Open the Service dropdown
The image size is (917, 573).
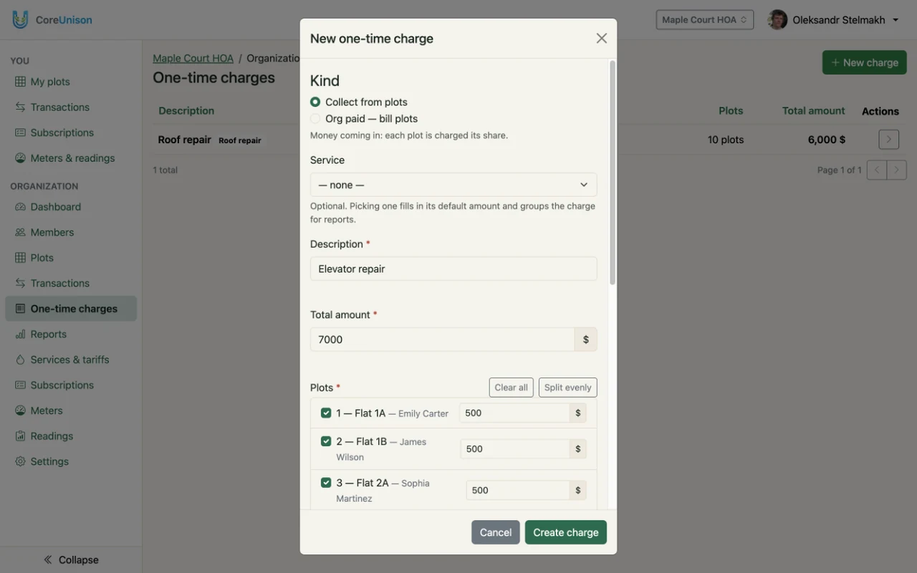click(x=453, y=185)
